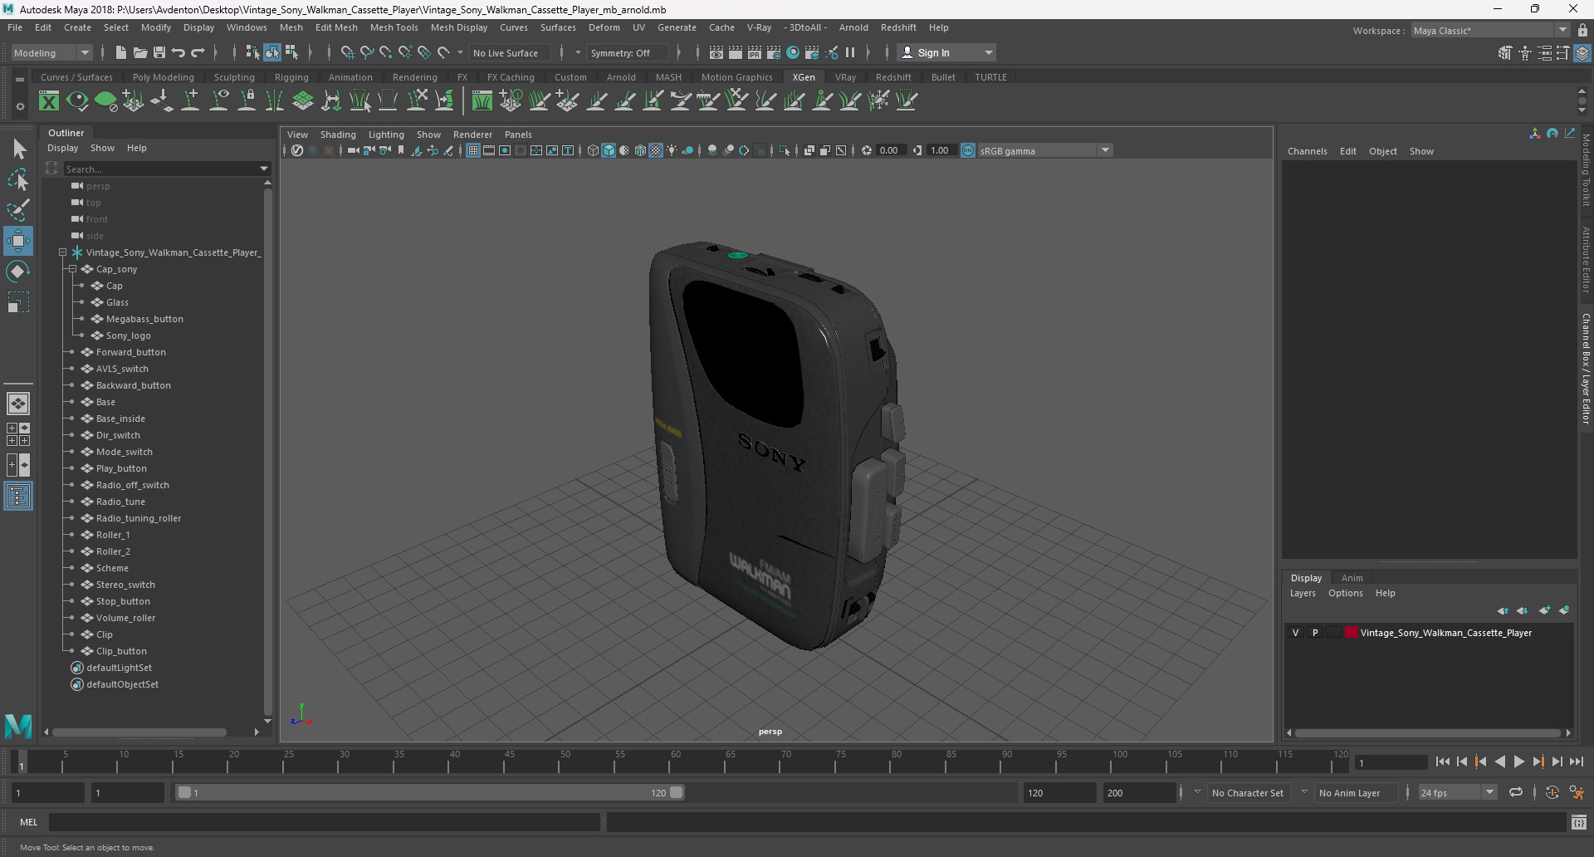Click move layer up icon
This screenshot has height=857, width=1594.
(x=1503, y=610)
